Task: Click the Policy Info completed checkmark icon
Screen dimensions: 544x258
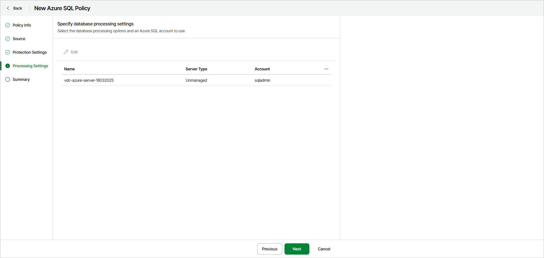Action: pyautogui.click(x=7, y=25)
